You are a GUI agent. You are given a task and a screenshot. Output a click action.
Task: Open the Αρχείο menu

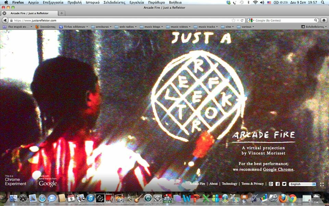click(x=33, y=2)
